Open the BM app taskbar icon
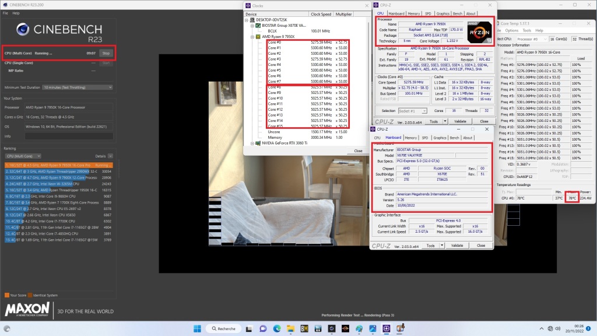The width and height of the screenshot is (597, 336). point(304,328)
